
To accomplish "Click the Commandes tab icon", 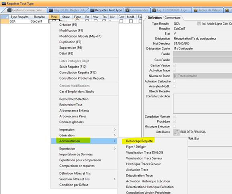I will pyautogui.click(x=129, y=10).
